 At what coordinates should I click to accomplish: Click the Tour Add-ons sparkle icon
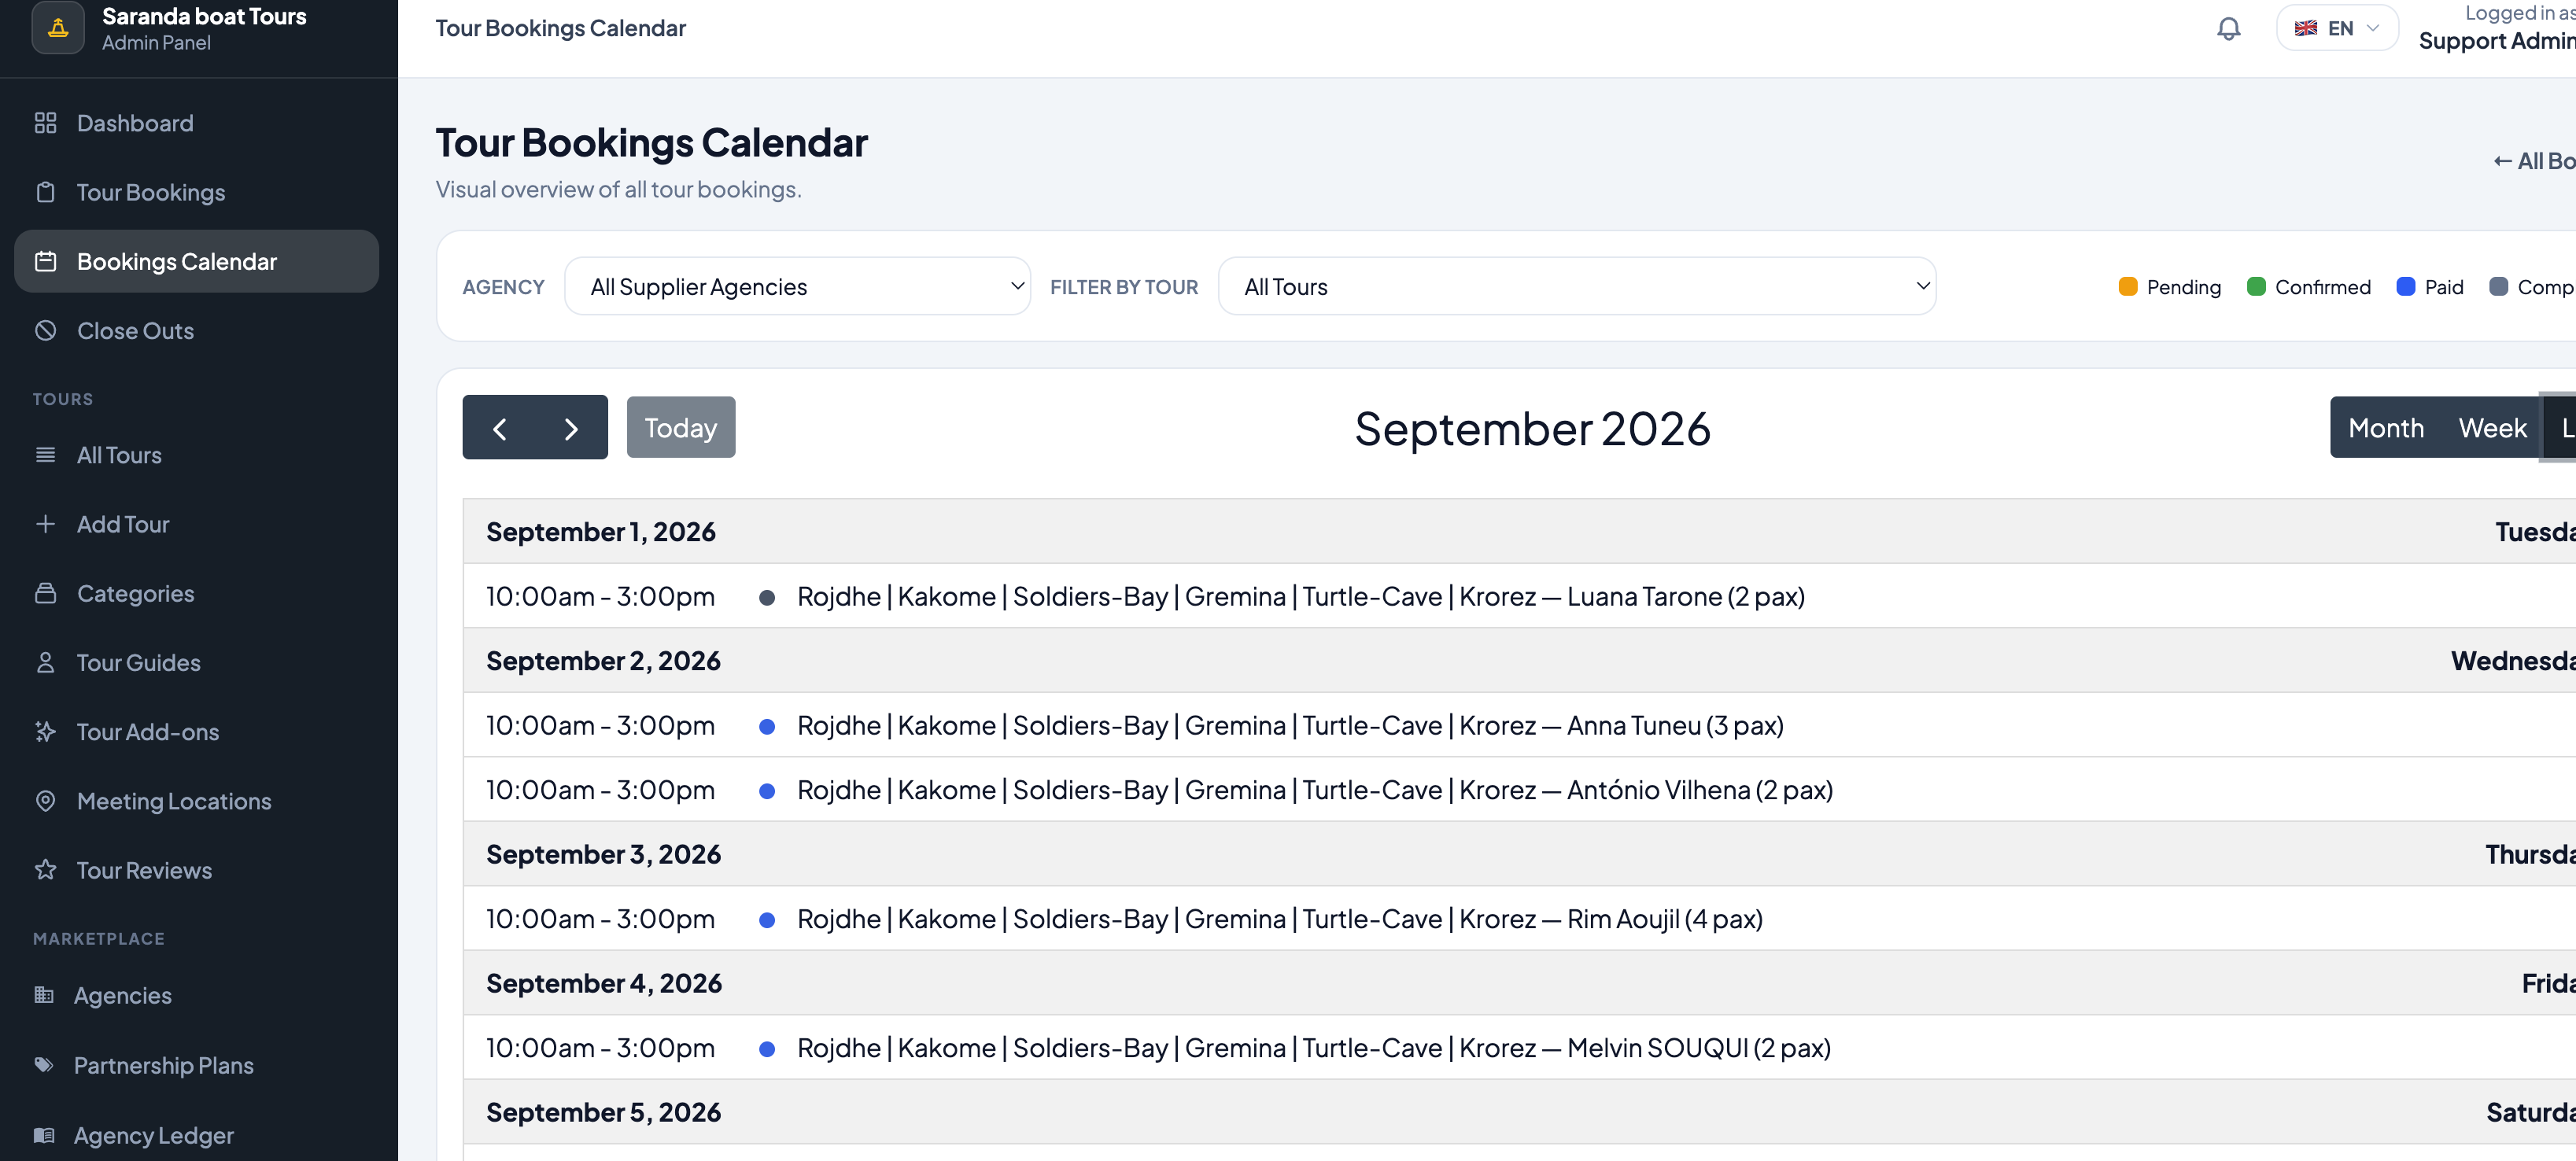click(45, 731)
